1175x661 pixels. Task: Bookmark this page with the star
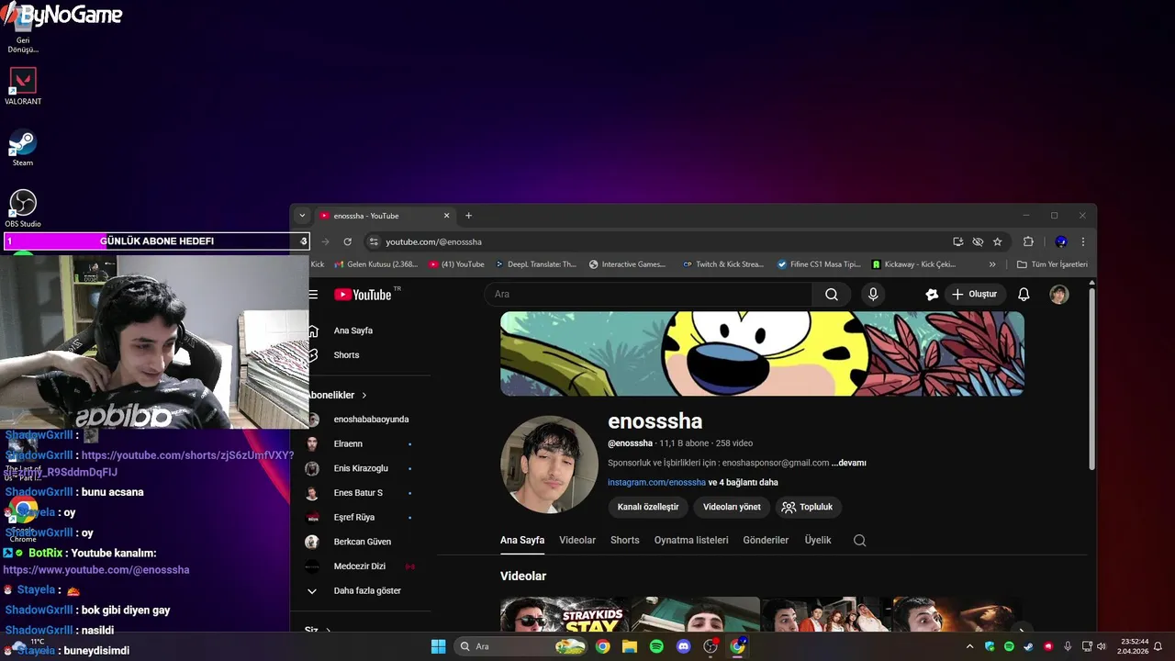tap(998, 241)
